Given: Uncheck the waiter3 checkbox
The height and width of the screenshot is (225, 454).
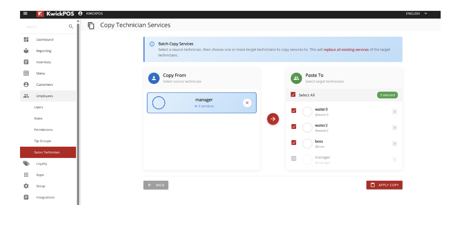Looking at the screenshot, I should (x=294, y=110).
